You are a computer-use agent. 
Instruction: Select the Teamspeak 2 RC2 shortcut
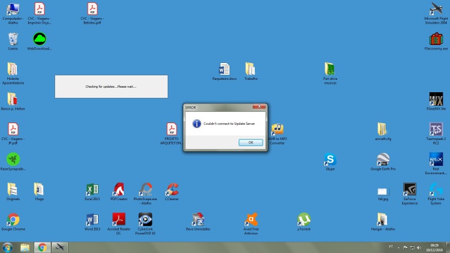pos(436,134)
